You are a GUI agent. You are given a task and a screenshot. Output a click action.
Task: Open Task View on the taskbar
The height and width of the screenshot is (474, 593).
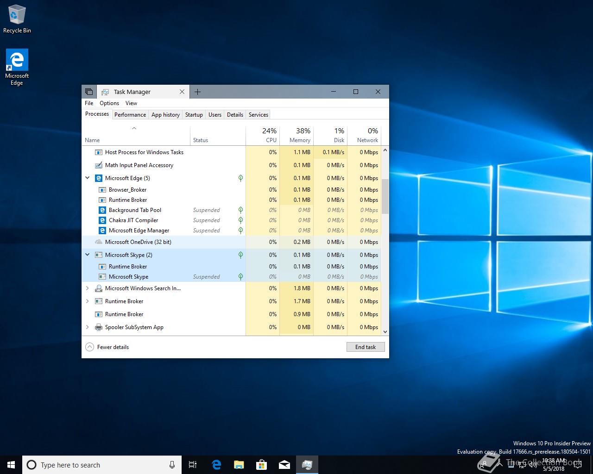pos(193,465)
